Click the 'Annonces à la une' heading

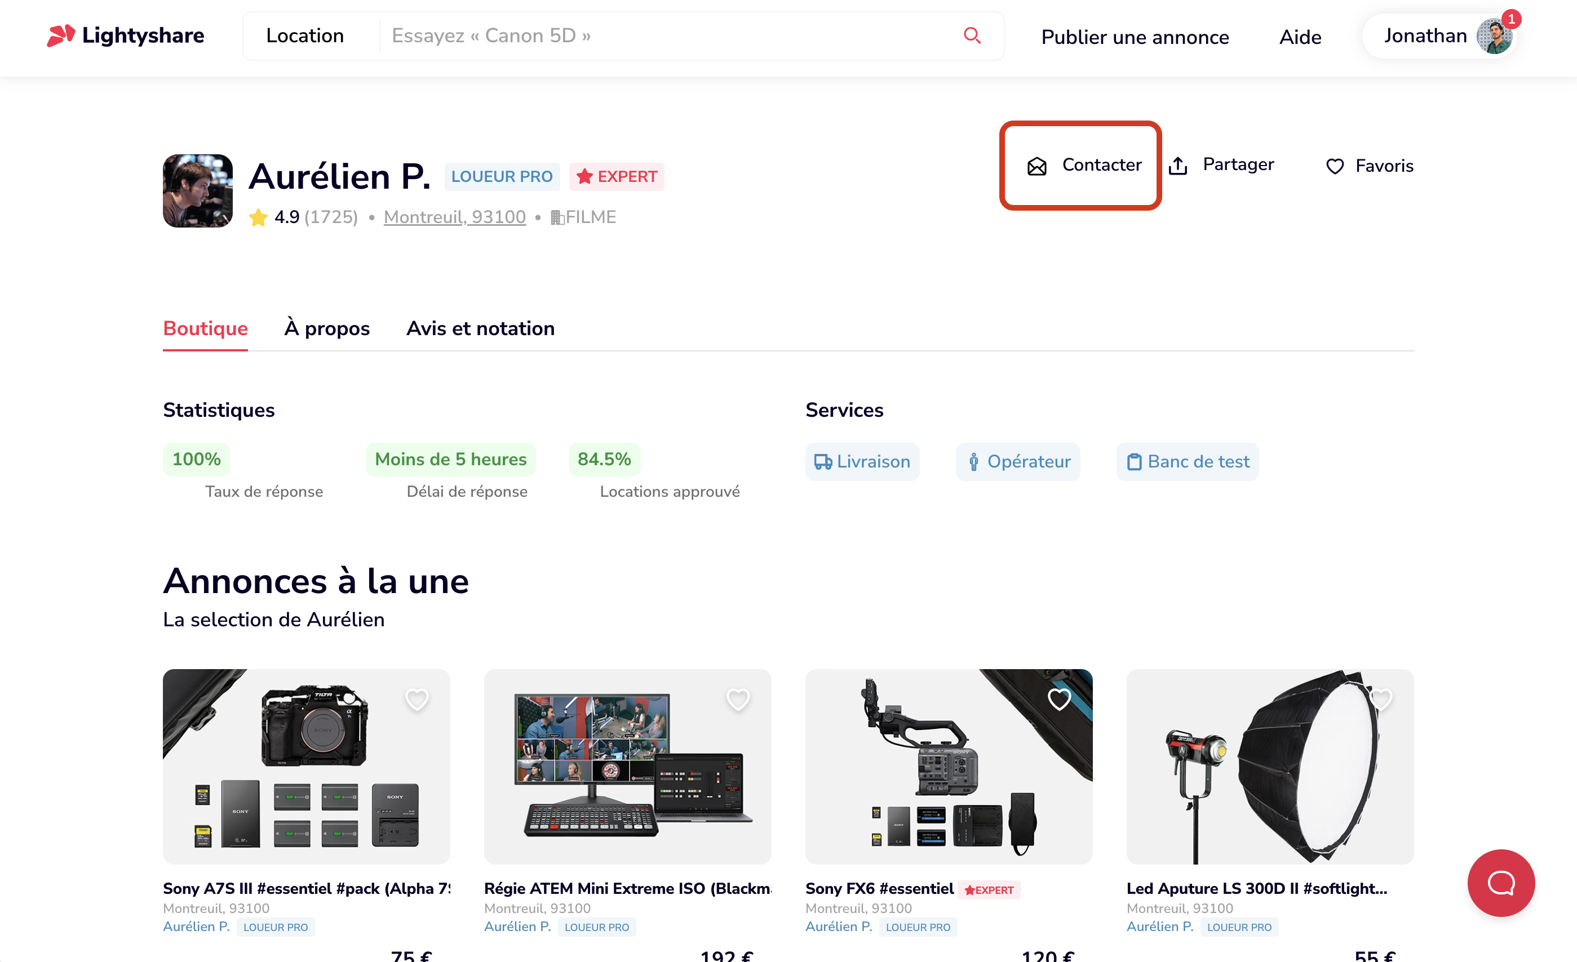pyautogui.click(x=316, y=581)
